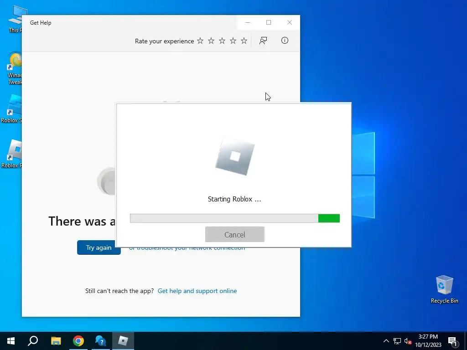The height and width of the screenshot is (350, 467).
Task: Cancel the Roblox startup dialog
Action: (x=235, y=235)
